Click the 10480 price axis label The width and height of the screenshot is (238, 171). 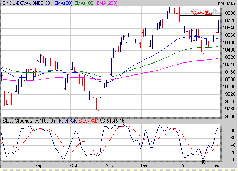[229, 42]
